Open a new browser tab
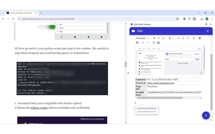 (41, 13)
